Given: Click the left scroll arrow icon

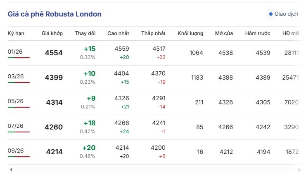Looking at the screenshot, I should pyautogui.click(x=11, y=170).
